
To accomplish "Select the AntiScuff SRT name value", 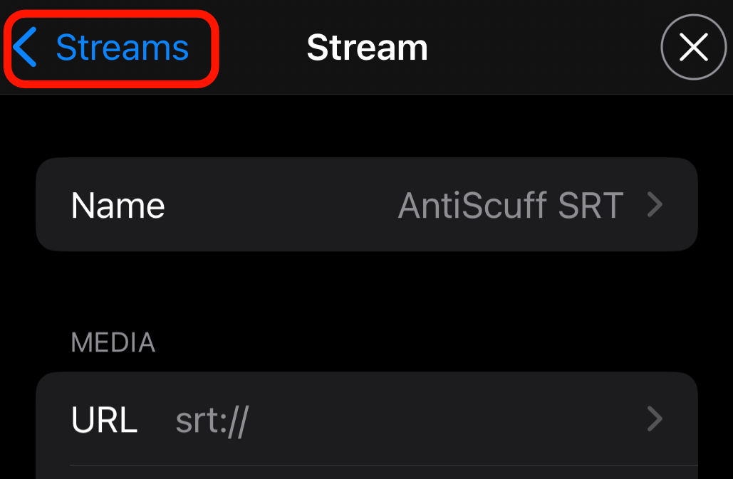I will click(x=510, y=206).
